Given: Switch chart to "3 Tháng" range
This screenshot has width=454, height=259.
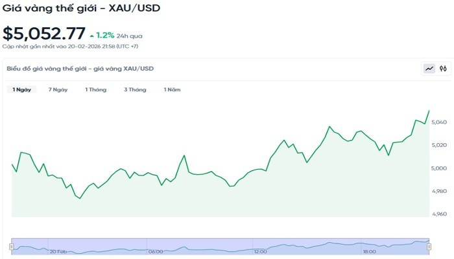Looking at the screenshot, I should [135, 89].
